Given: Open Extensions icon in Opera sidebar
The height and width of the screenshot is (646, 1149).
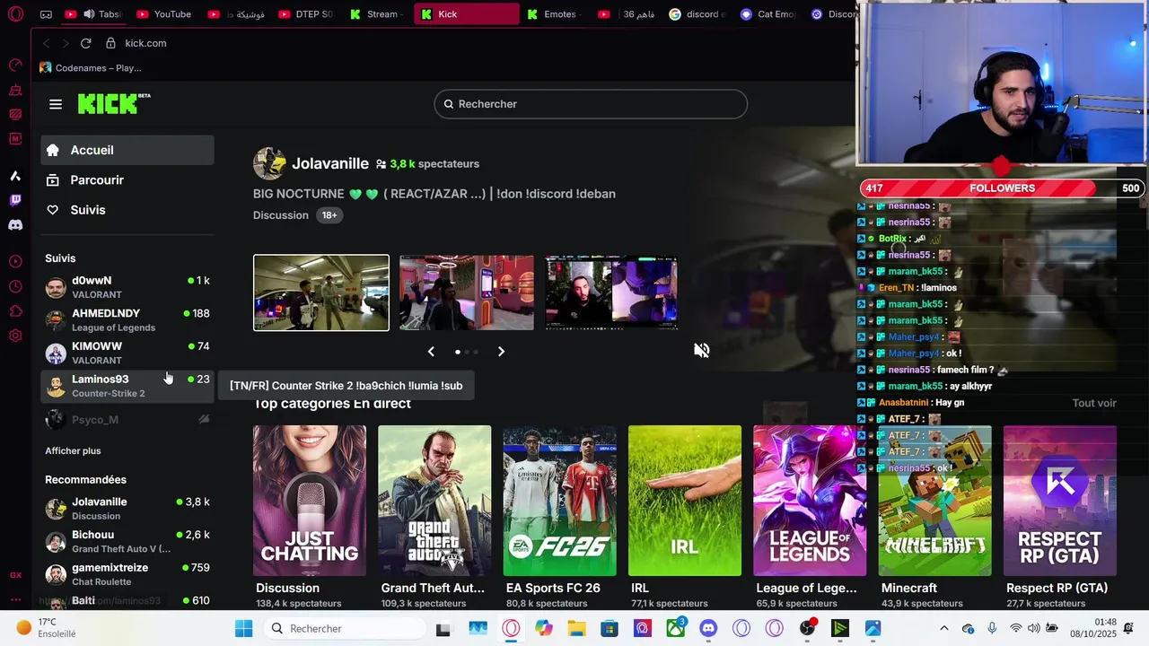Looking at the screenshot, I should click(x=15, y=311).
